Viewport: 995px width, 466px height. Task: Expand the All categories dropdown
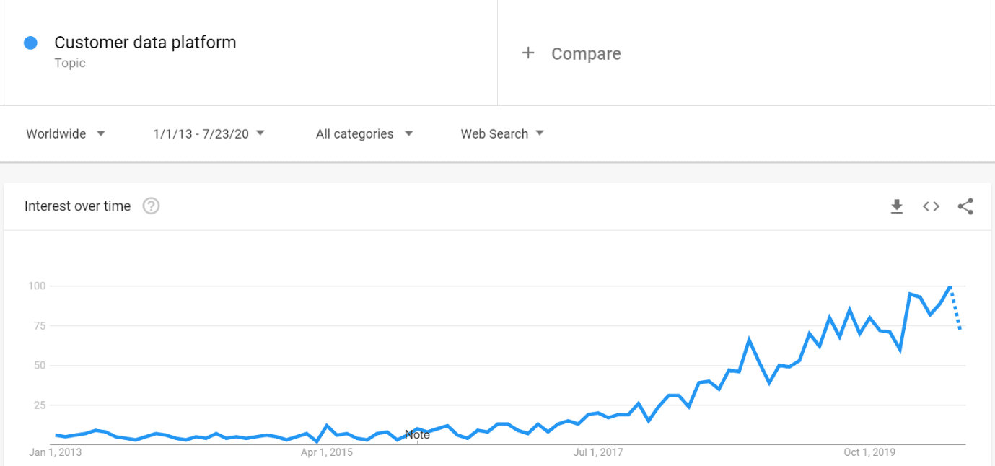click(364, 133)
